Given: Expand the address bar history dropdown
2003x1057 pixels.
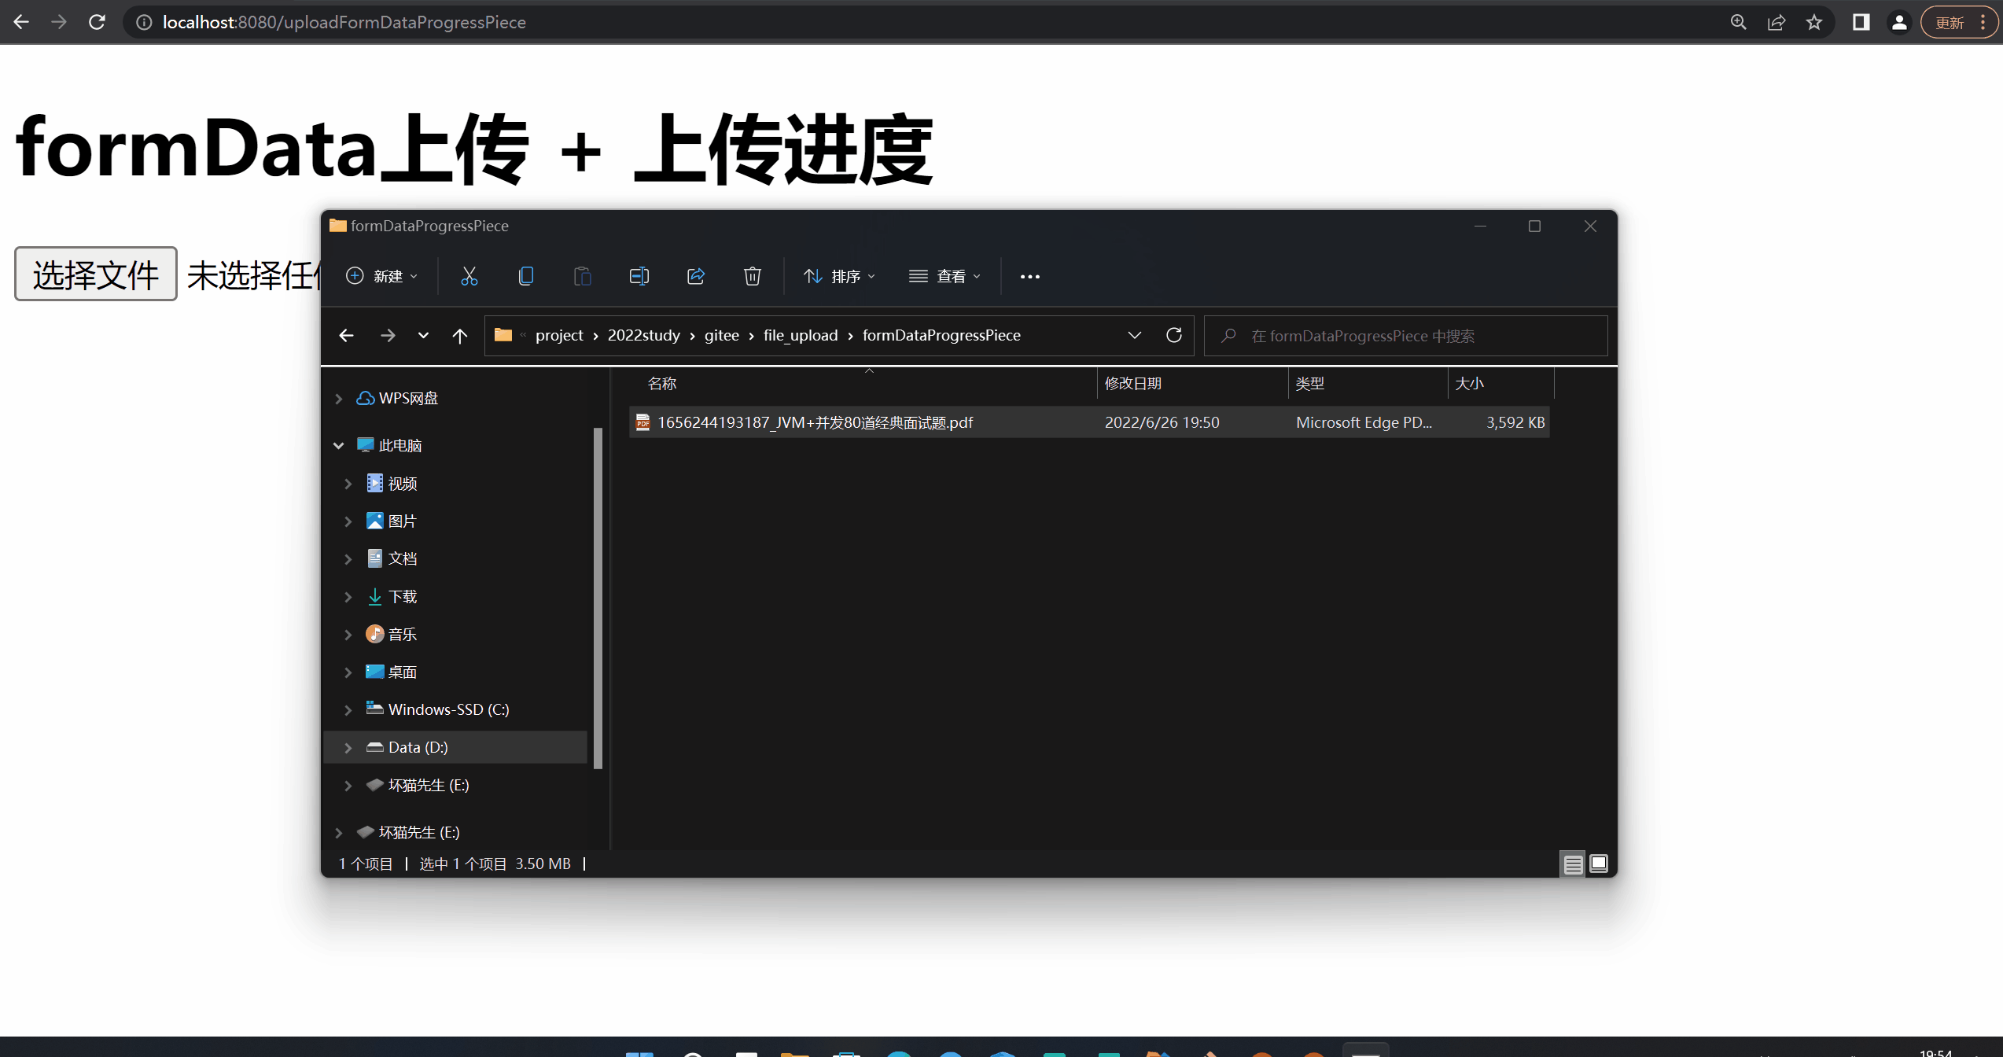Looking at the screenshot, I should 1134,335.
